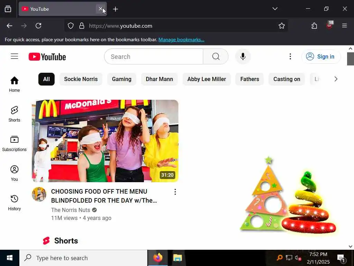Open You section in sidebar
354x266 pixels.
[x=15, y=173]
